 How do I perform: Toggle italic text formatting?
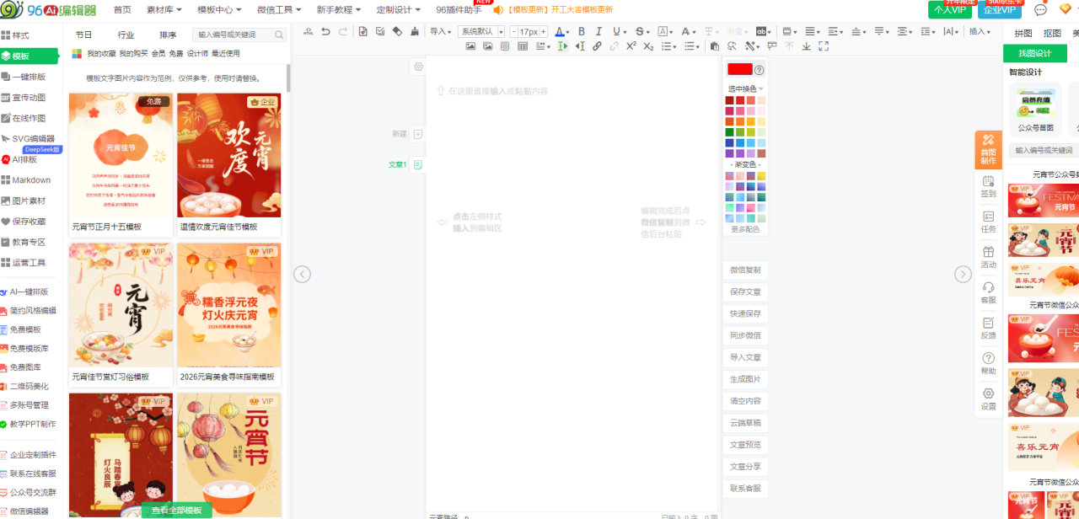point(599,32)
